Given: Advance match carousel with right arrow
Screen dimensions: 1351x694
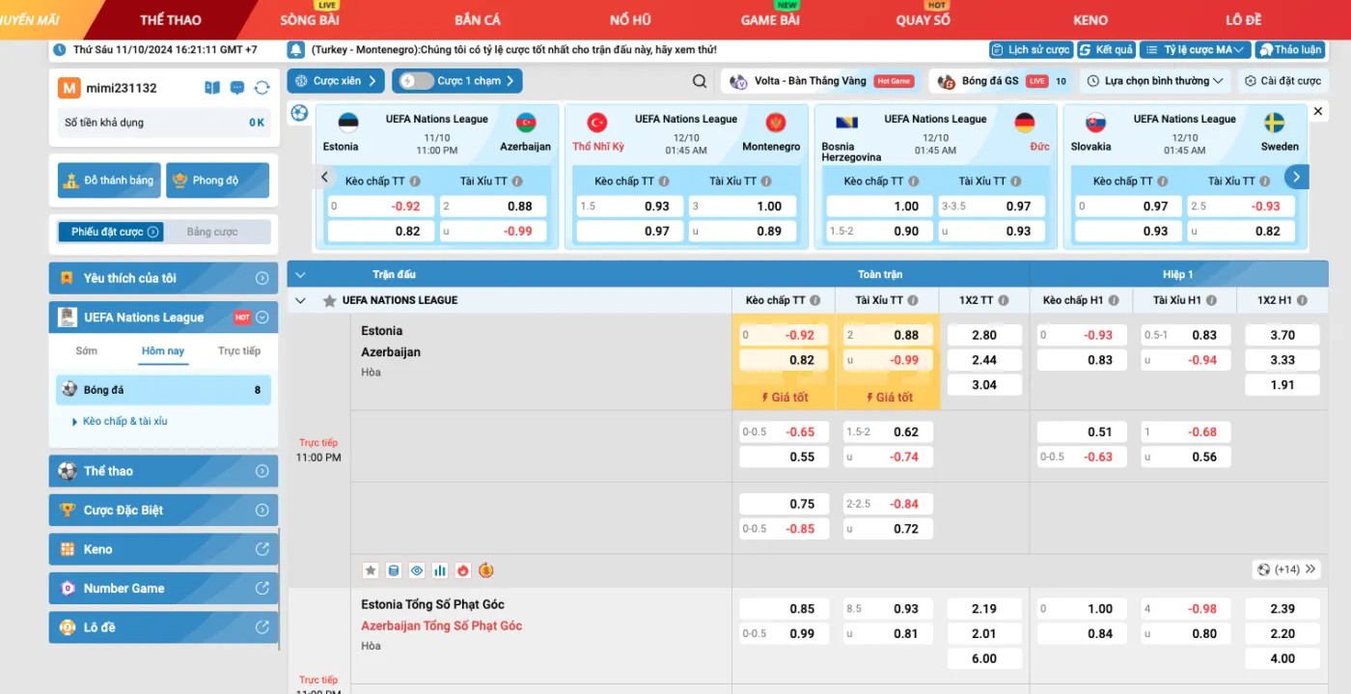Looking at the screenshot, I should (x=1297, y=177).
